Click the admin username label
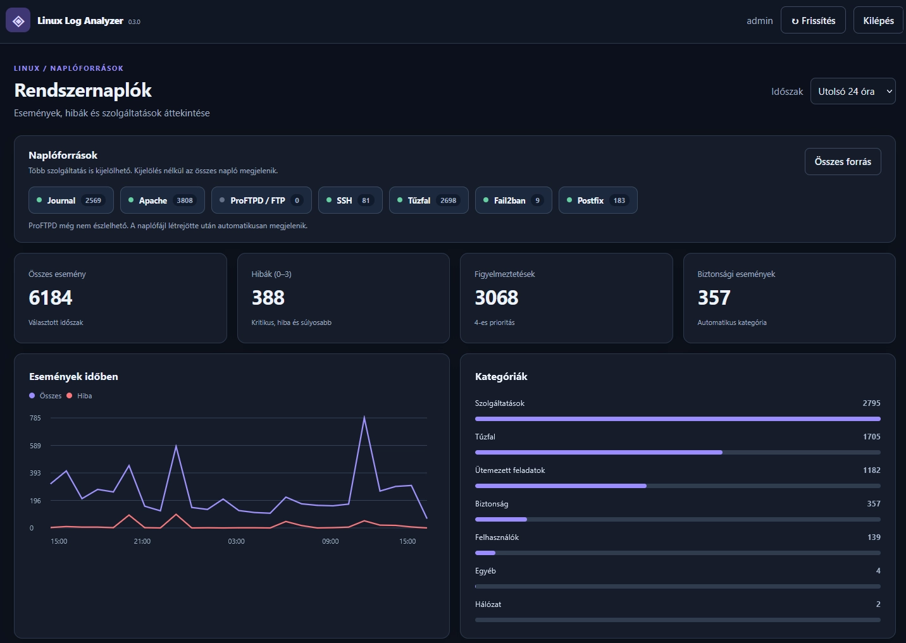Viewport: 906px width, 643px height. (759, 21)
